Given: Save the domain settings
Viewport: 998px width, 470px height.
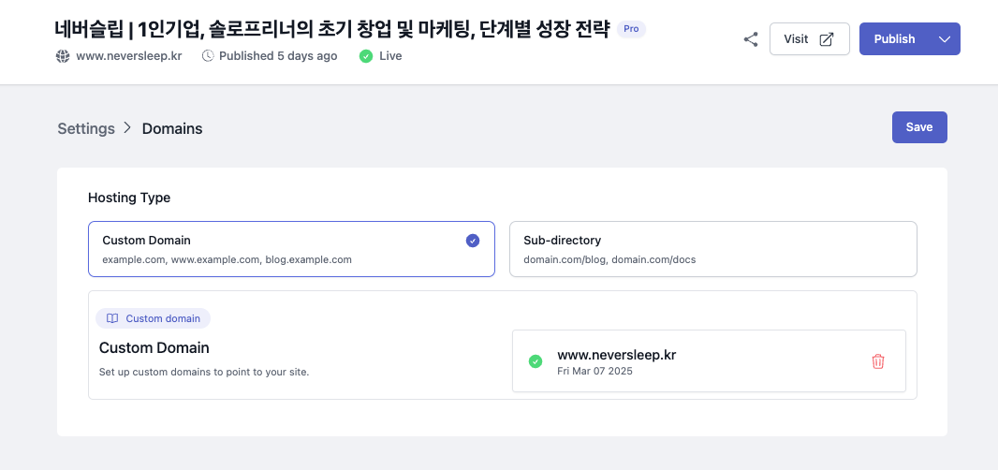Looking at the screenshot, I should pos(919,127).
